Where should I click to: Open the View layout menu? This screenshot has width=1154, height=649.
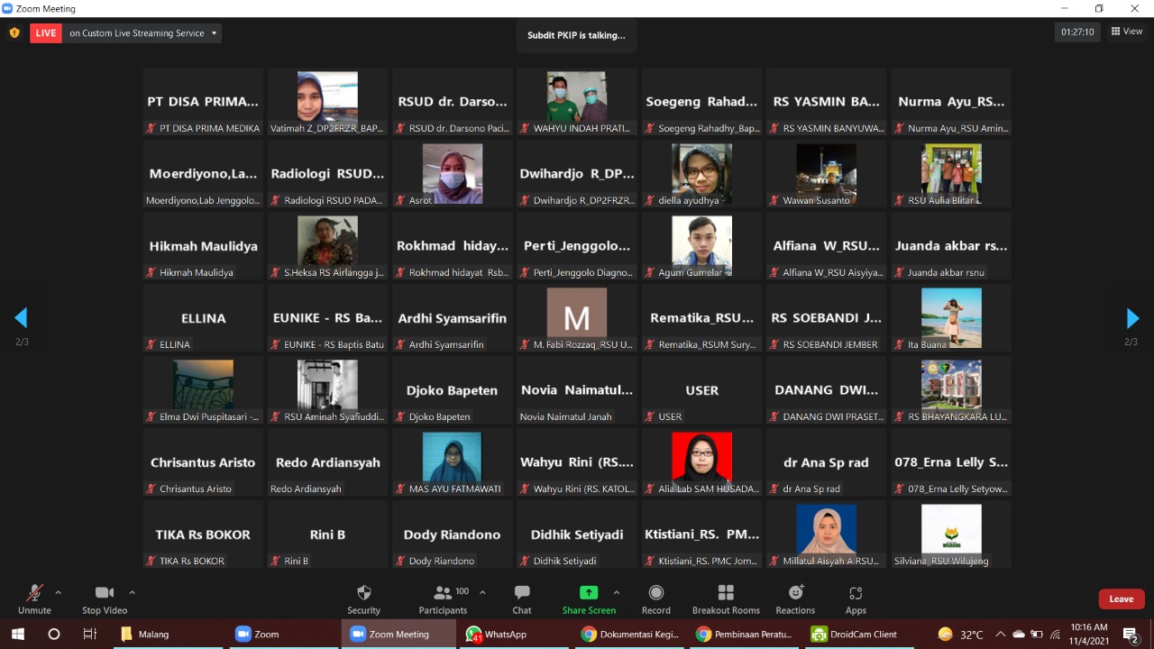tap(1127, 32)
